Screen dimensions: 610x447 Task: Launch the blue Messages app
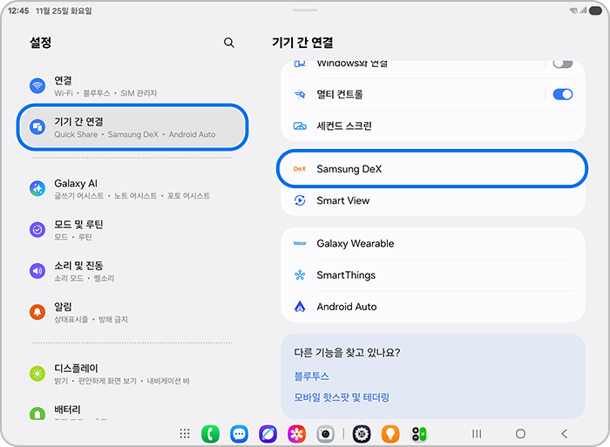(240, 434)
